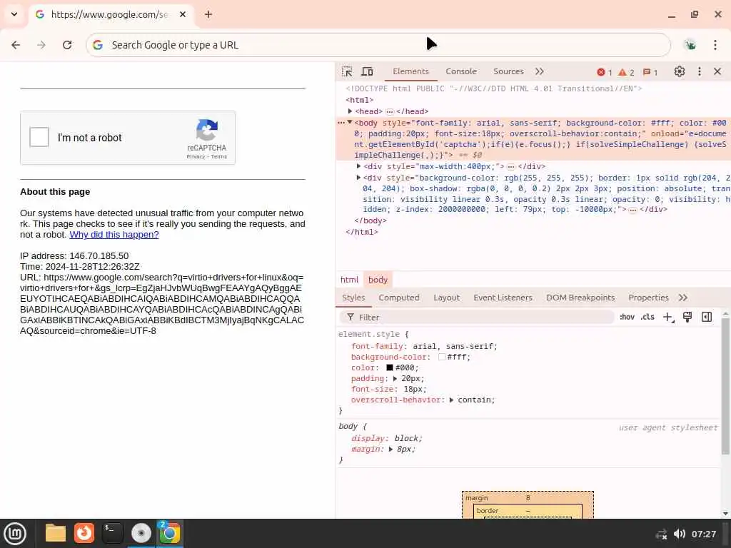Switch to the Computed tab
731x548 pixels.
(x=398, y=298)
